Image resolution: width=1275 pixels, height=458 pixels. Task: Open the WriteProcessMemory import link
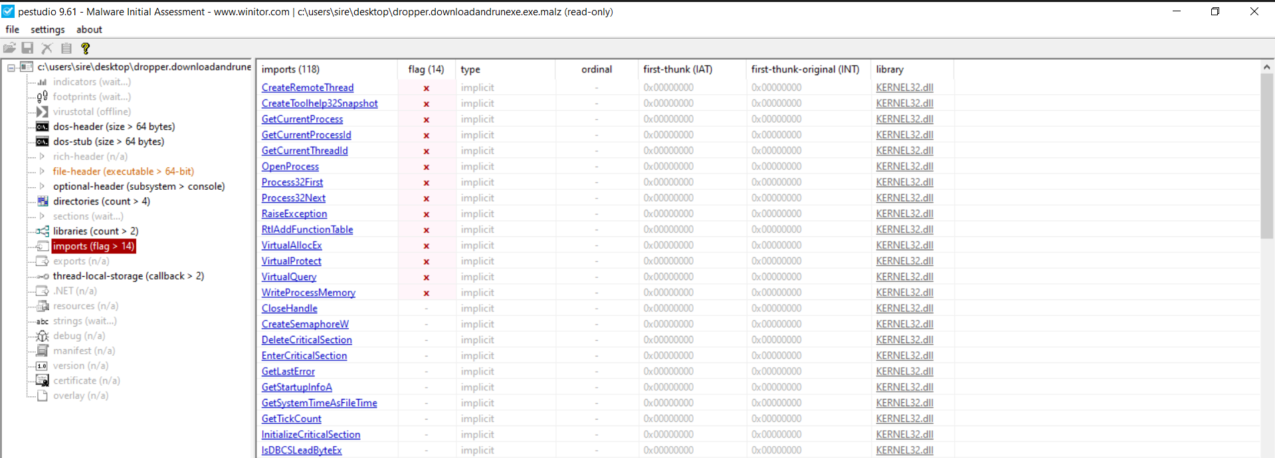coord(308,293)
